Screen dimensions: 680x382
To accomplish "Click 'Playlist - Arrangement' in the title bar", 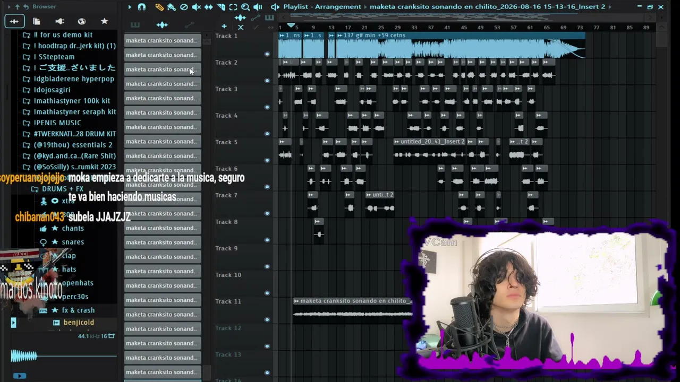I will (322, 7).
